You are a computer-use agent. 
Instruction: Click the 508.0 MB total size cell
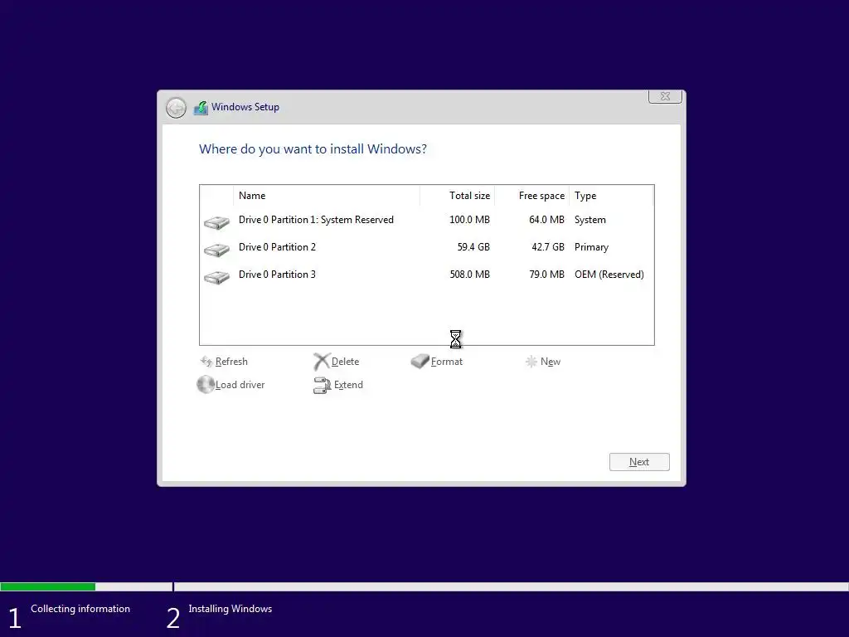coord(469,275)
